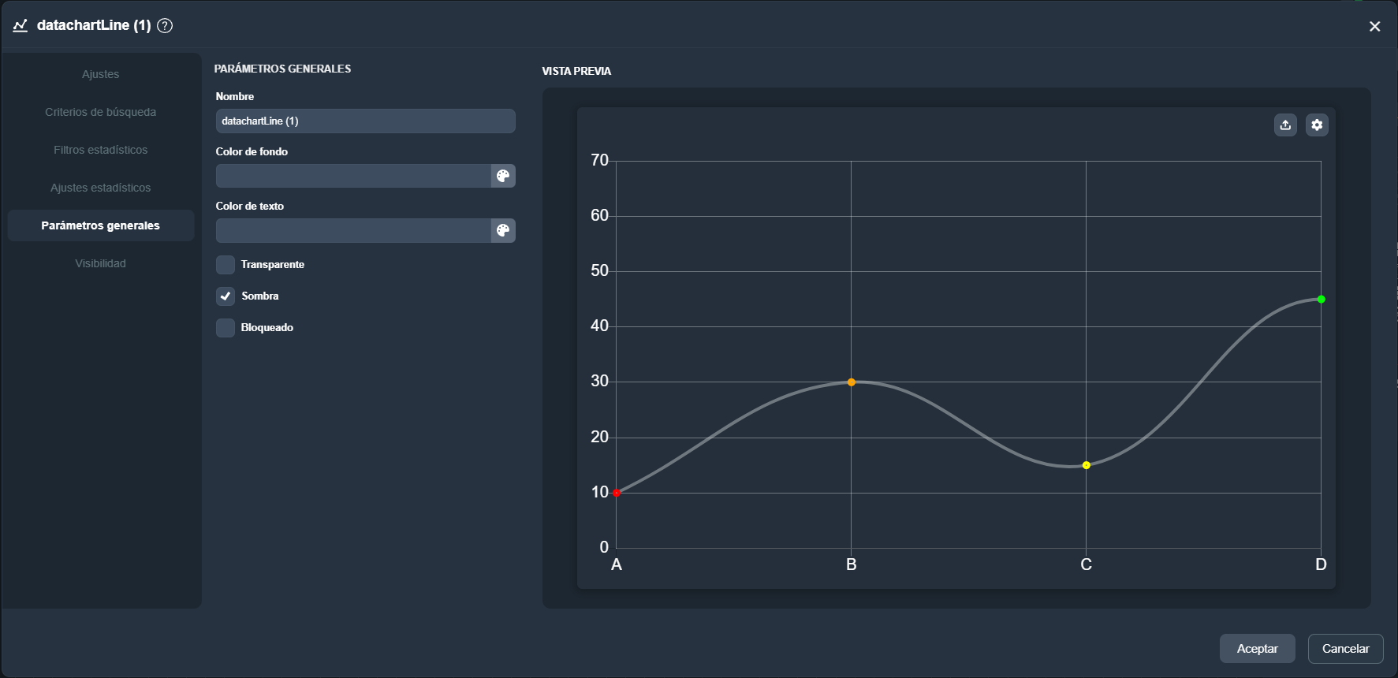Enable the Bloqueado checkbox

tap(226, 328)
